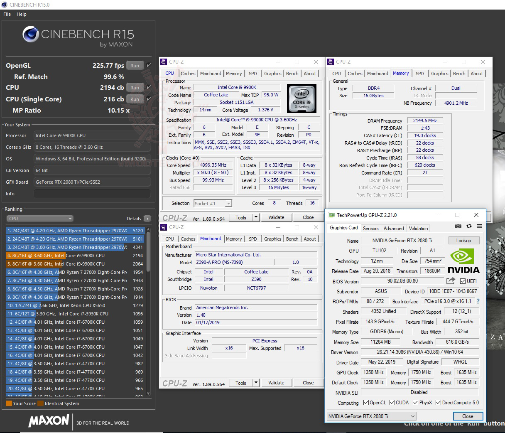Viewport: 505px width, 433px height.
Task: Click the save BIOS icon next to BIOS version
Action: [x=451, y=281]
